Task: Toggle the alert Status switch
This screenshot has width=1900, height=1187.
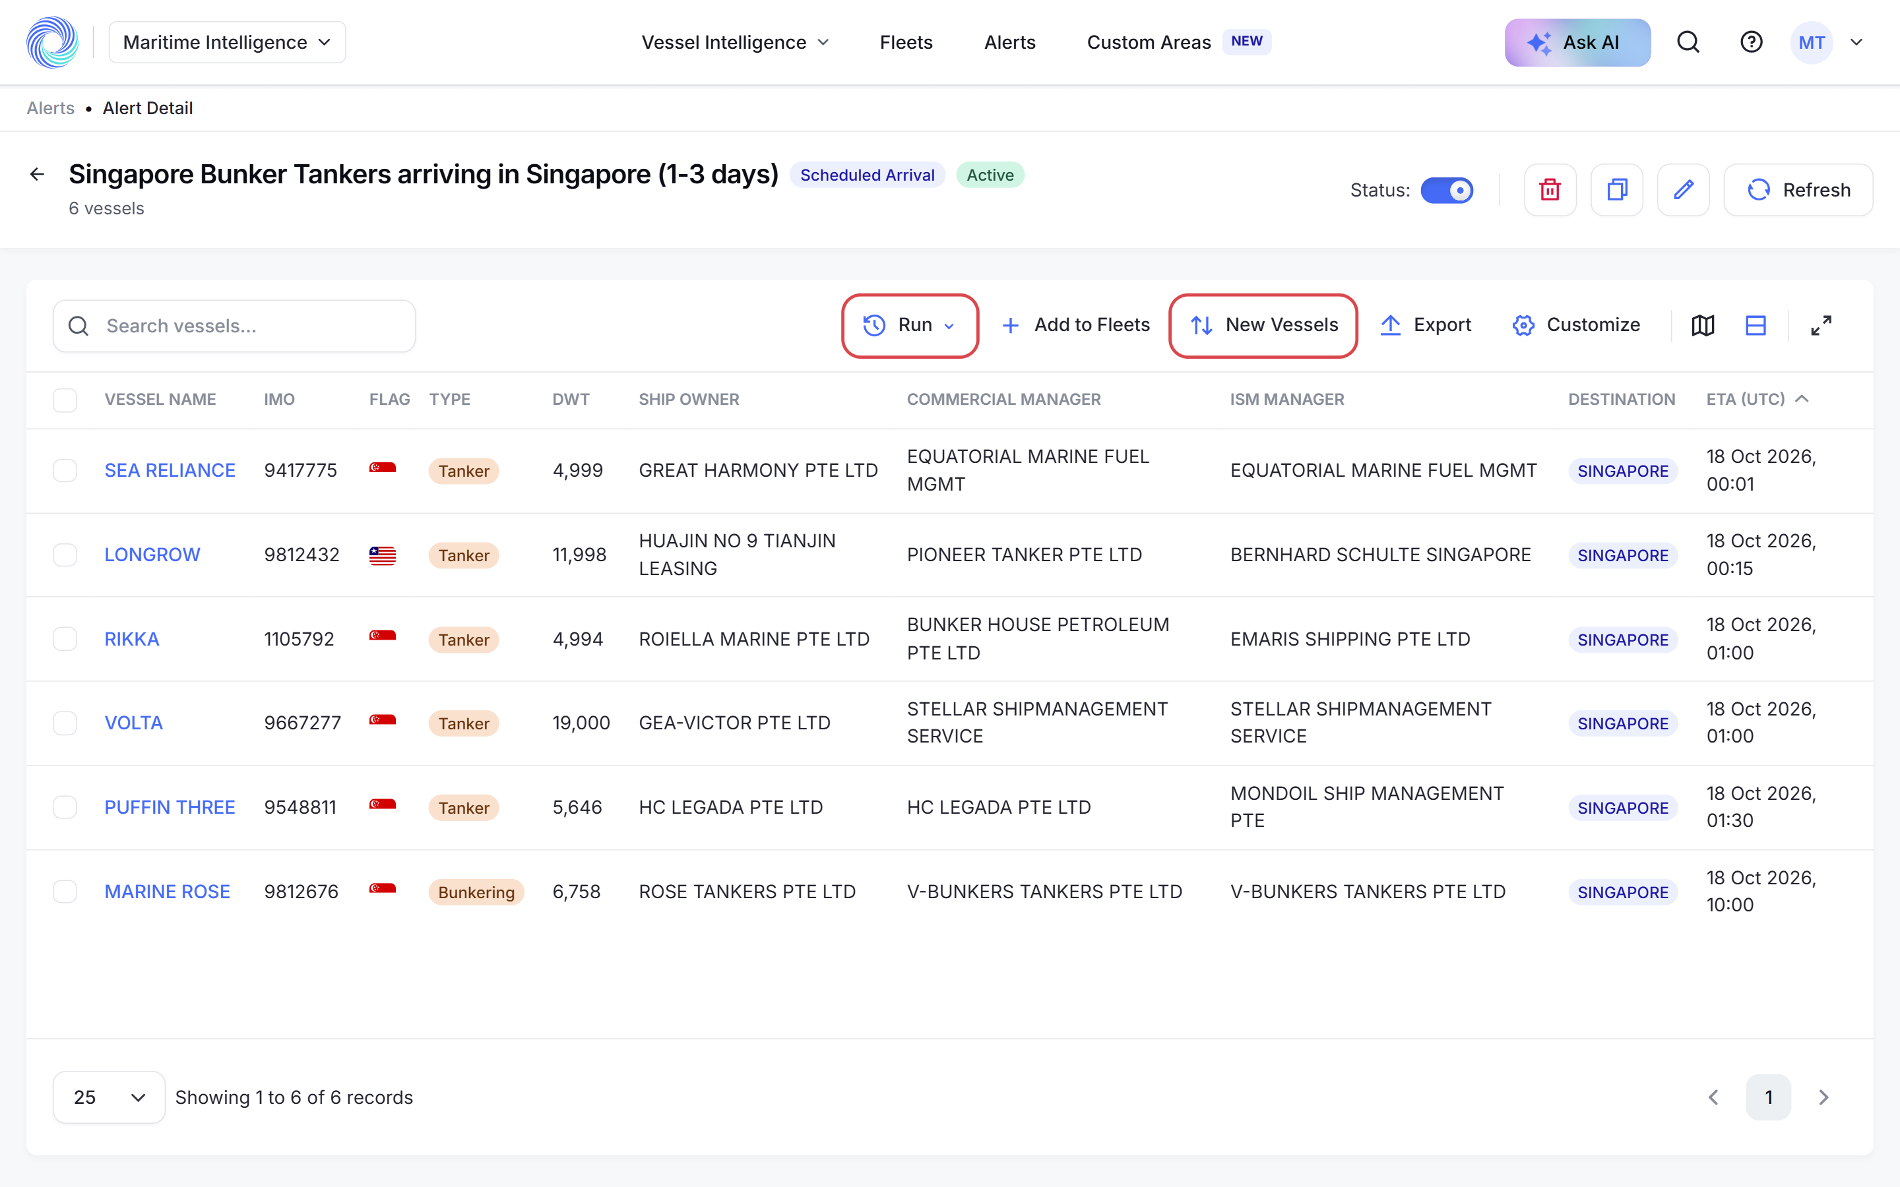Action: click(1447, 190)
